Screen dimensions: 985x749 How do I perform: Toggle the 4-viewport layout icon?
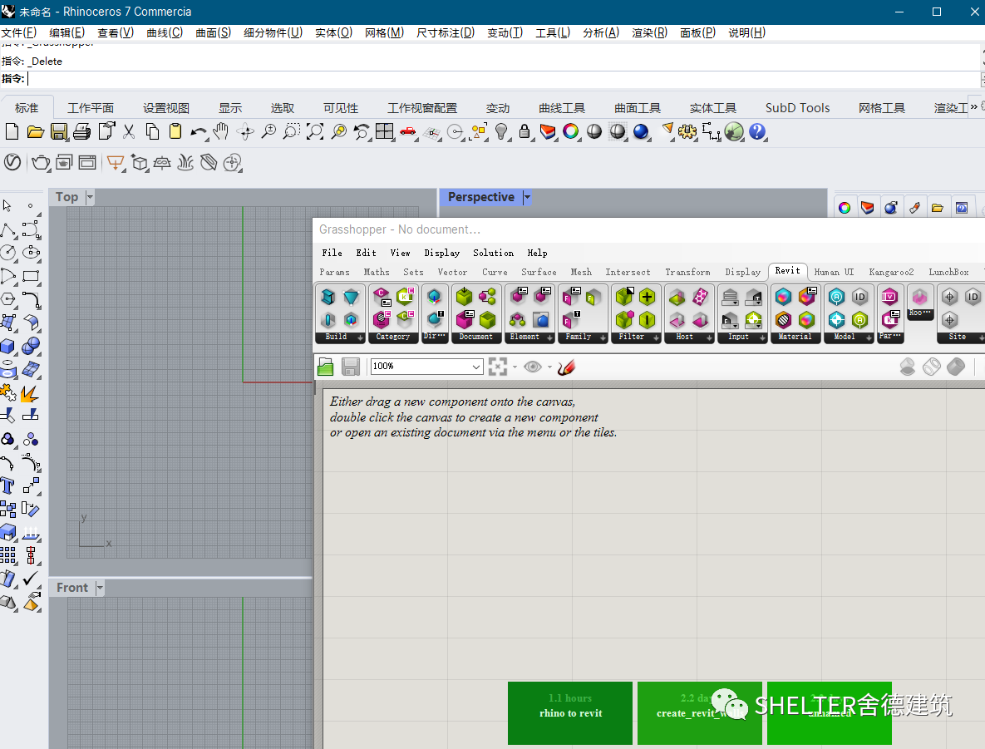click(385, 131)
